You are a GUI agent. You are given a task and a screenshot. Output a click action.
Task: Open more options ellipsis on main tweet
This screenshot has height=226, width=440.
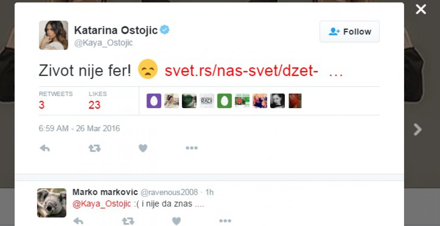click(x=192, y=148)
